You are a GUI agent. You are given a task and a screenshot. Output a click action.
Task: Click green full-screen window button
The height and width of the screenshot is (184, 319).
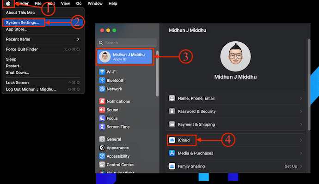[114, 30]
